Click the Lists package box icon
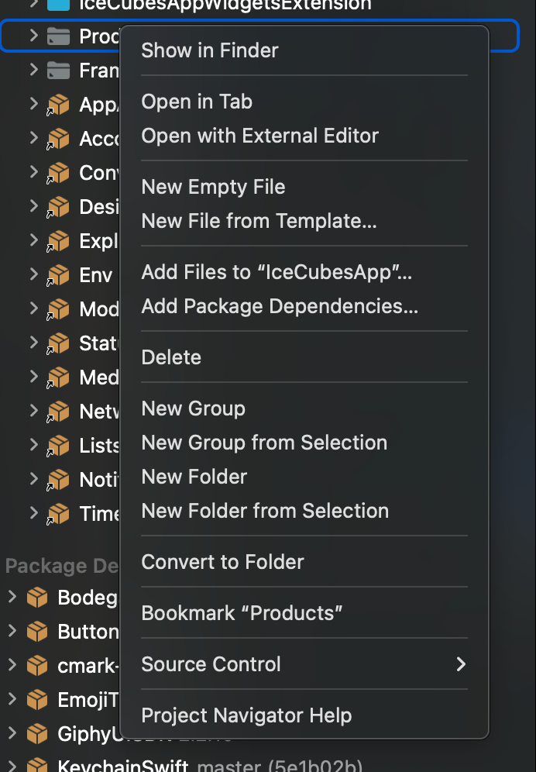The image size is (536, 772). coord(58,446)
